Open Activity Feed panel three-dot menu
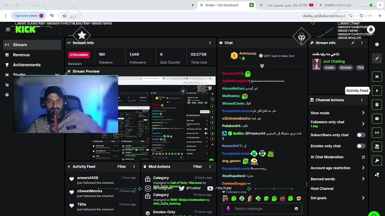This screenshot has width=385, height=216. tap(134, 166)
